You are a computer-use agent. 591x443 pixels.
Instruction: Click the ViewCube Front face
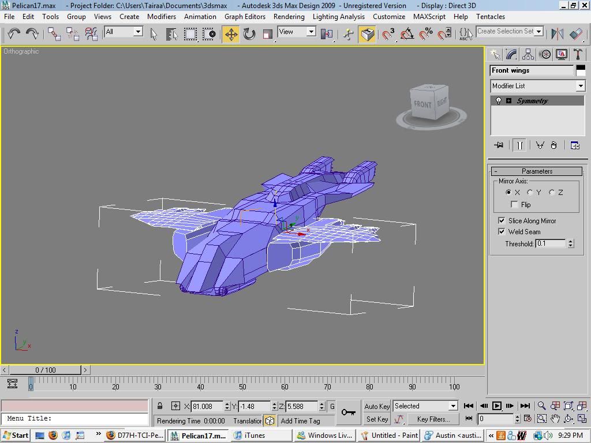422,104
